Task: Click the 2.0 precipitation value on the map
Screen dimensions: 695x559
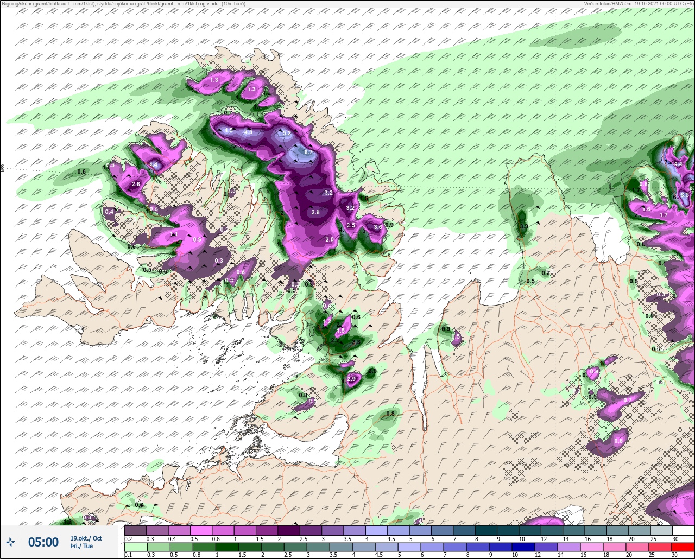Action: [329, 239]
